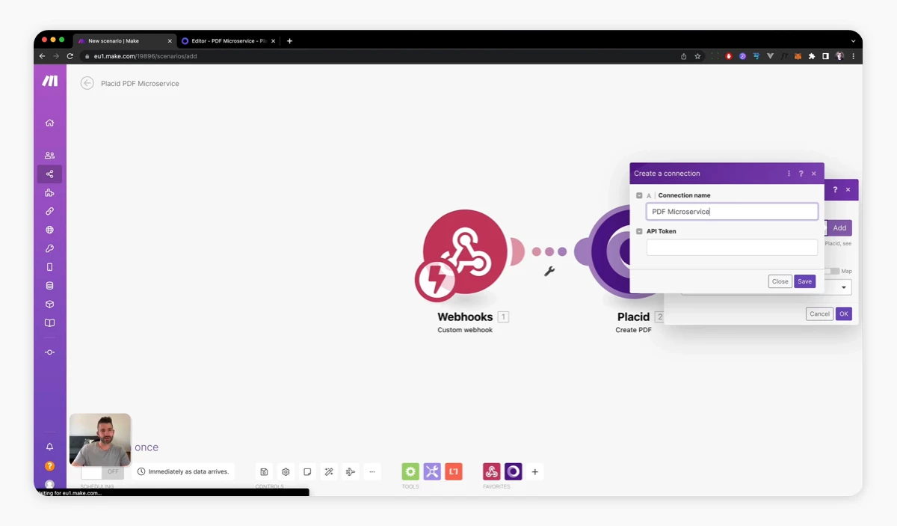Screen dimensions: 897x526
Task: Click the browser address bar URL
Action: click(146, 56)
